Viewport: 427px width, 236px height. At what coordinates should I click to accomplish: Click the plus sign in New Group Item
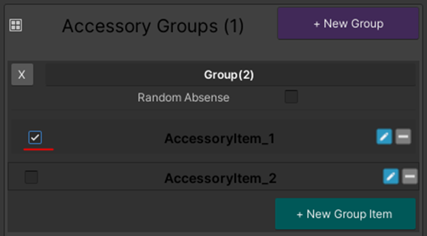click(299, 215)
